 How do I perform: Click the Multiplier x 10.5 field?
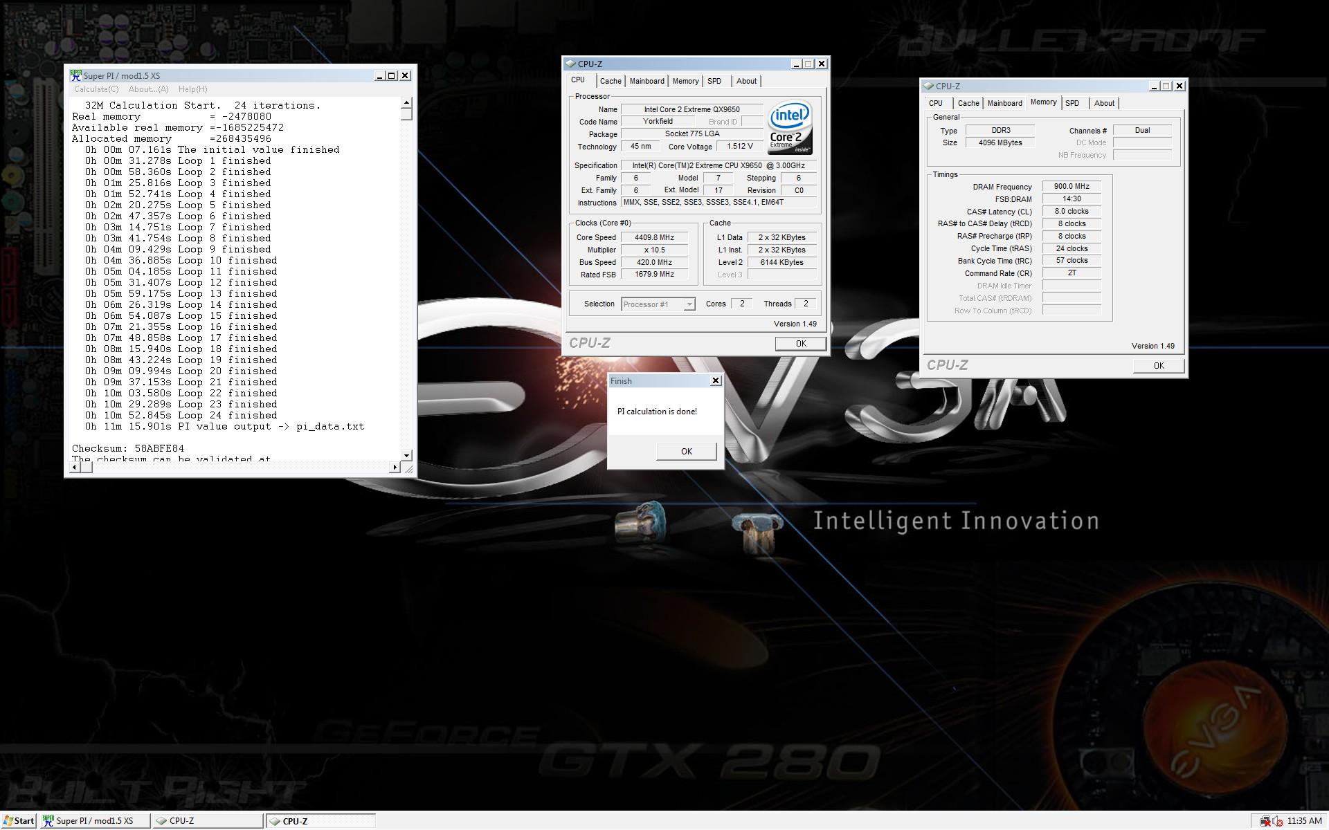pyautogui.click(x=654, y=250)
